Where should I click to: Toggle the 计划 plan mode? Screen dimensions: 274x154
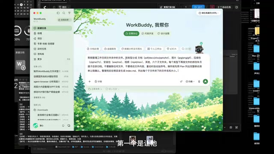[x=98, y=82]
